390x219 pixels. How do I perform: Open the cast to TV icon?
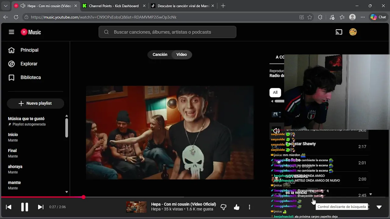339,32
